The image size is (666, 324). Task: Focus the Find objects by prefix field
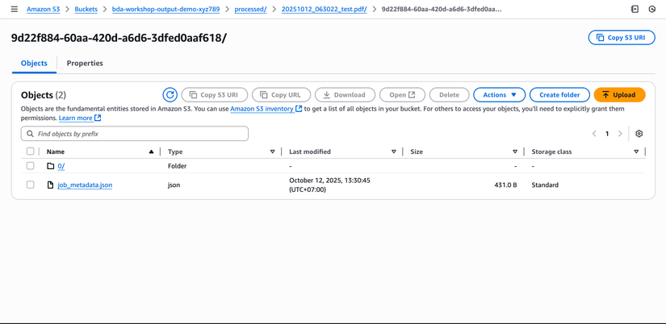[135, 134]
